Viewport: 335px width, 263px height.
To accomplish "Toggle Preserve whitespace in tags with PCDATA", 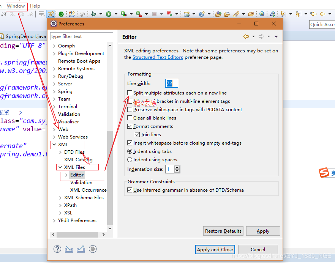I will (x=130, y=110).
